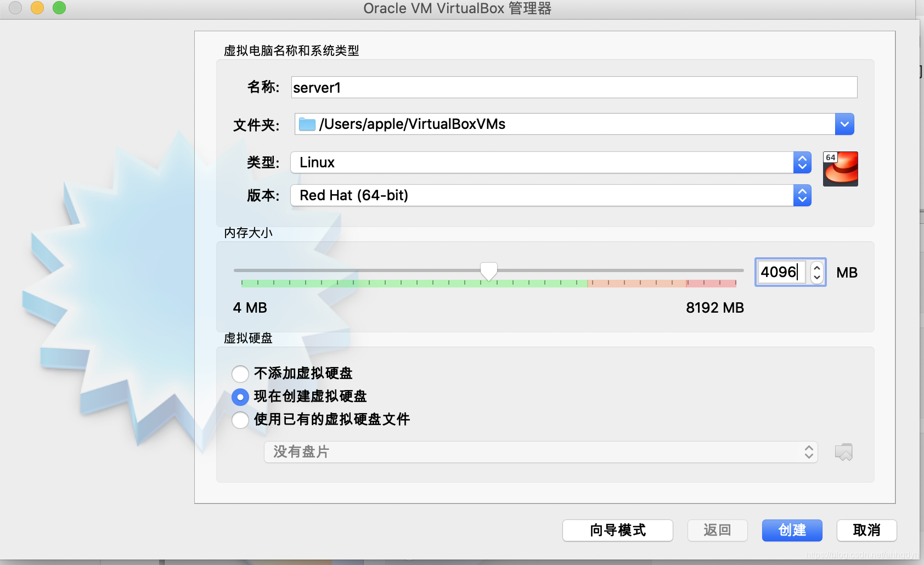Open the machine folder path dropdown
924x565 pixels.
[x=844, y=124]
